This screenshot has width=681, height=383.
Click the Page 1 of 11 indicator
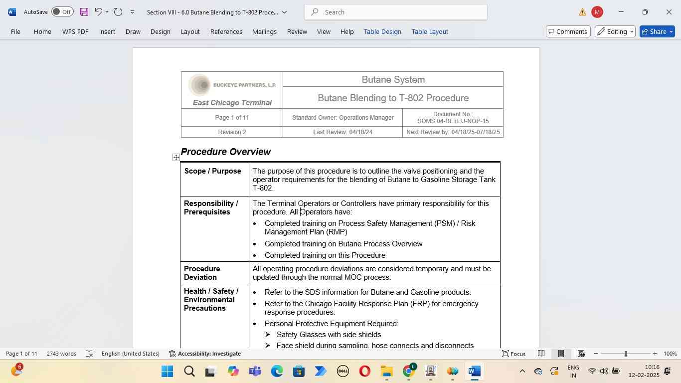21,354
